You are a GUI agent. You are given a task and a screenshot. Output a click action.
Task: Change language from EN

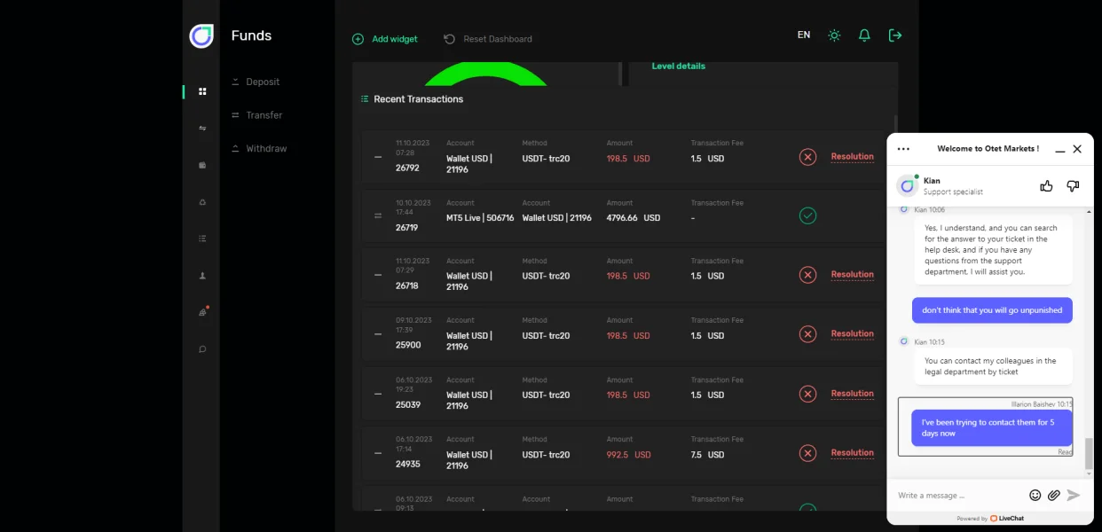pyautogui.click(x=804, y=35)
